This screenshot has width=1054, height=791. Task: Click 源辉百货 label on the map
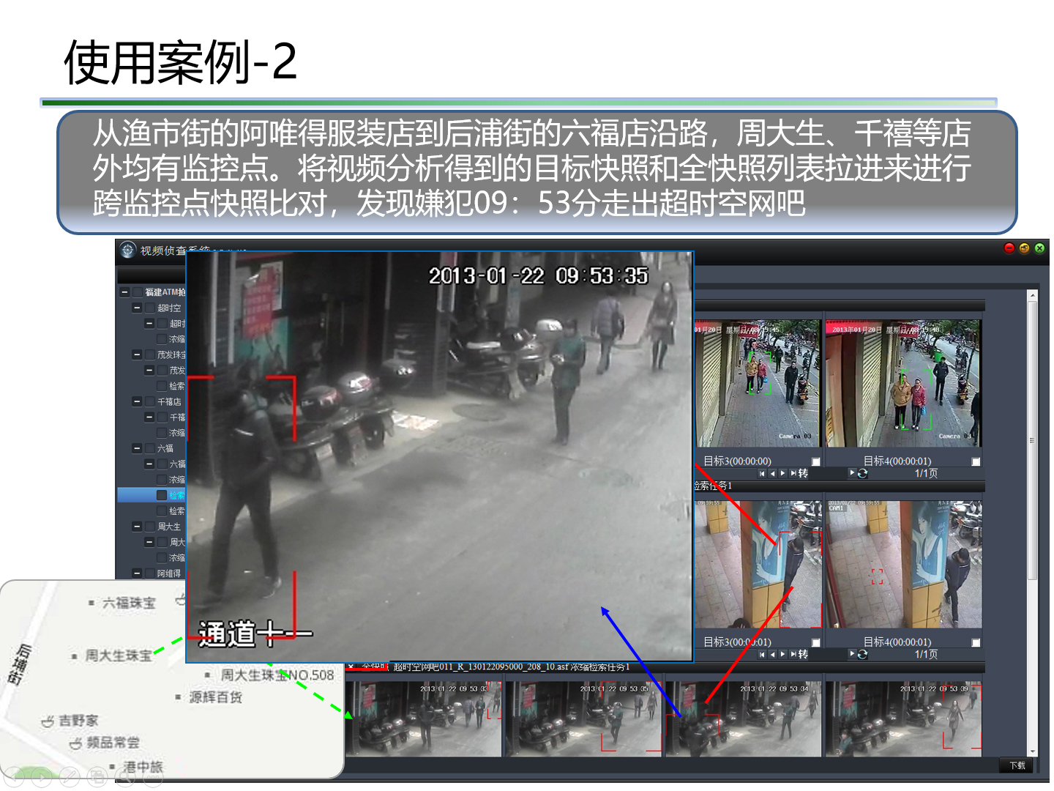pos(215,697)
